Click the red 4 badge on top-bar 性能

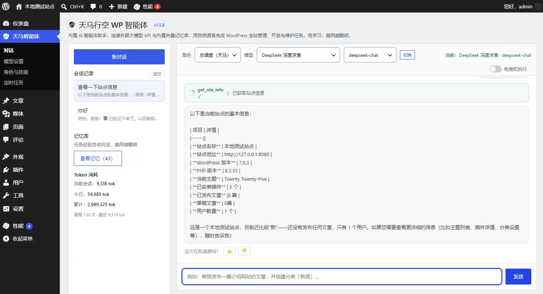158,7
